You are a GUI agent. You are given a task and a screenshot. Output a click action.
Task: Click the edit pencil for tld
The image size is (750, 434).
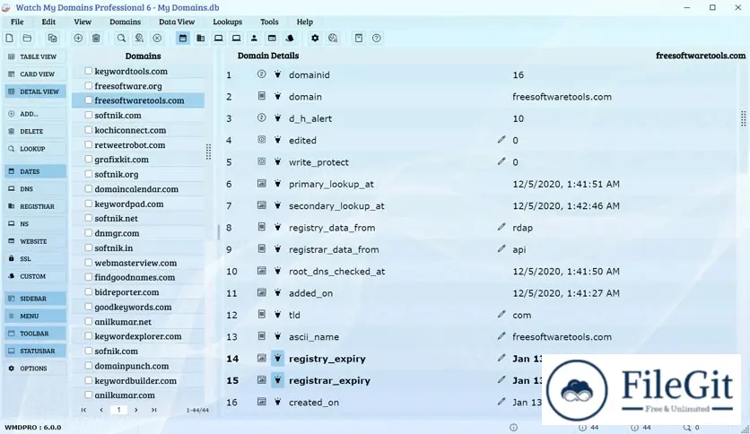pos(501,315)
